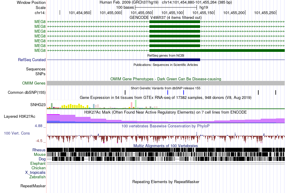
Task: Click the 'Human Feb. 2009 (GRCh37/hg19)' text
Action: [129, 2]
